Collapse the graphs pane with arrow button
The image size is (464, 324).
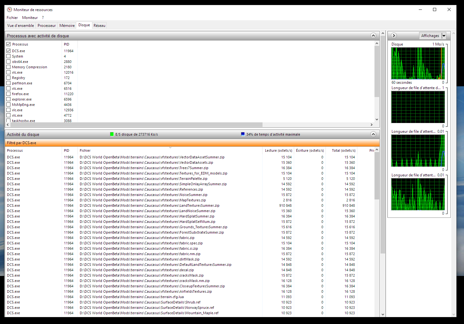[394, 36]
